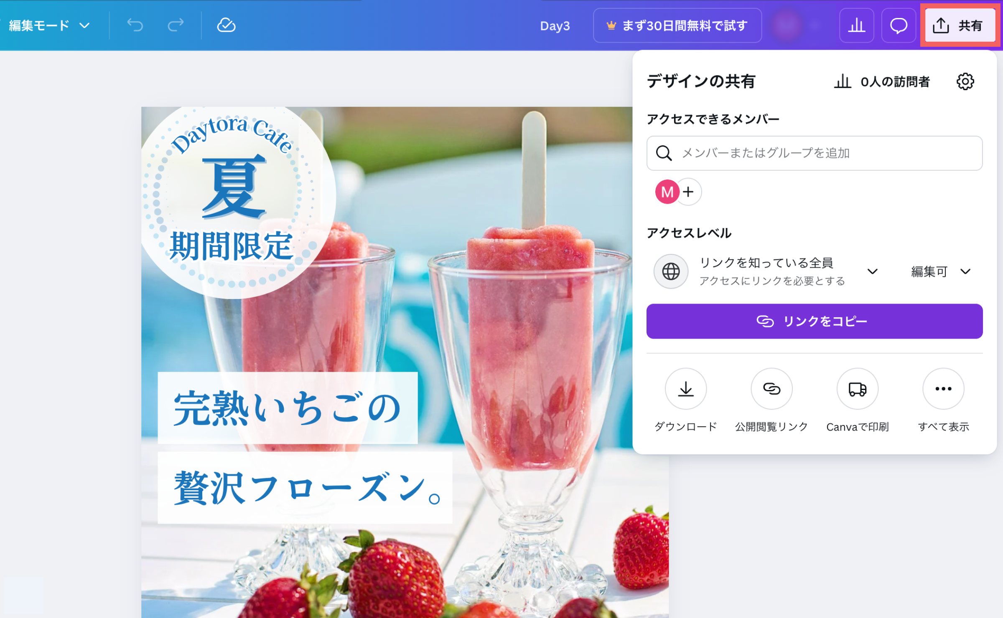Click the まず30日間無料で試す button
This screenshot has height=618, width=1003.
(677, 25)
